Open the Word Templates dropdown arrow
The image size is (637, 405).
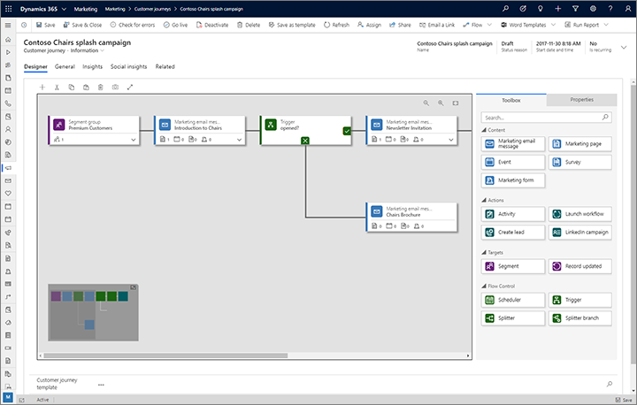[553, 25]
